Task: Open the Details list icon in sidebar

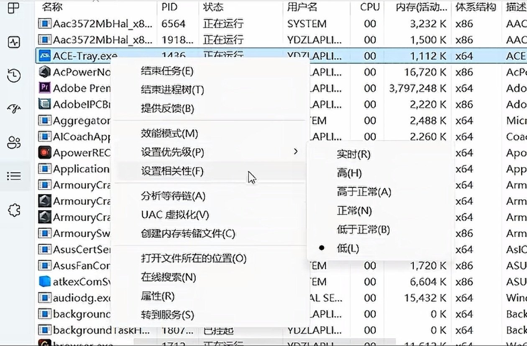Action: click(14, 176)
